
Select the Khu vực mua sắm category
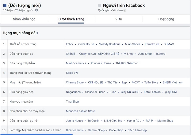[x=21, y=102]
